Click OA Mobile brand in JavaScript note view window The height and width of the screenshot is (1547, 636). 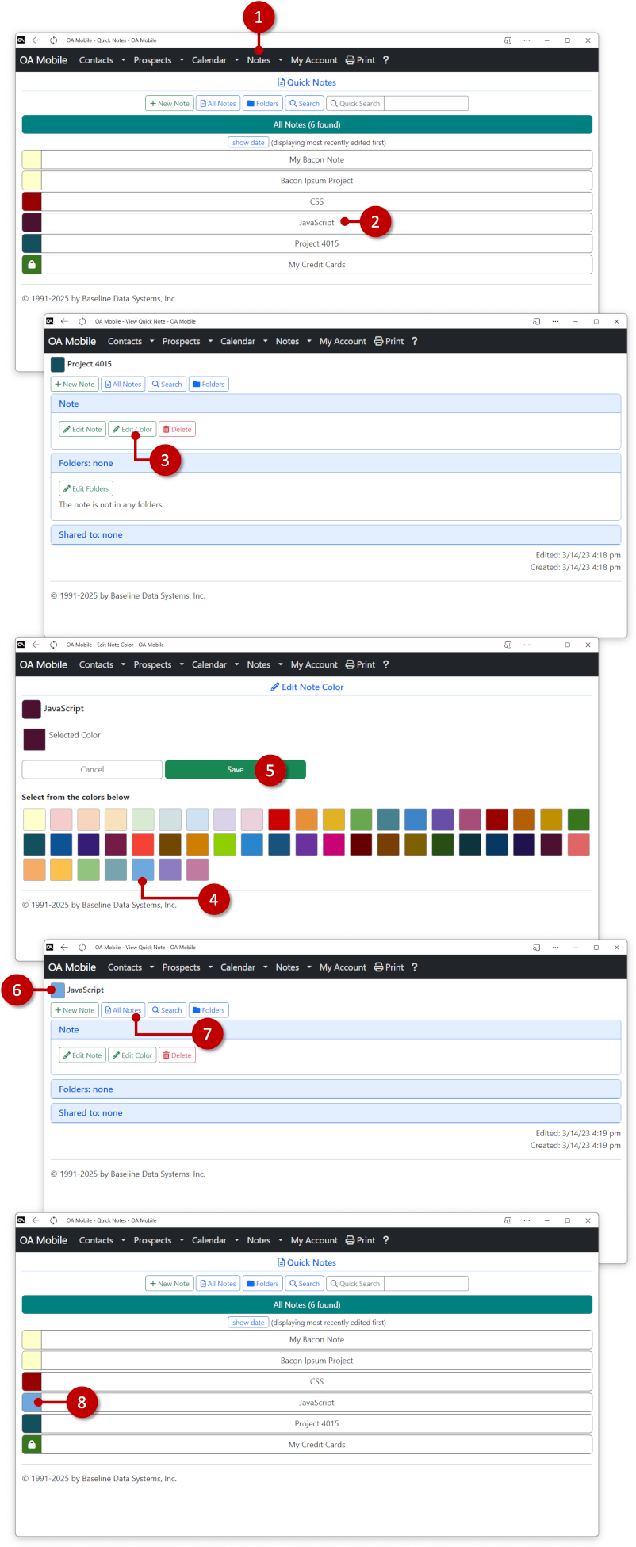point(72,967)
